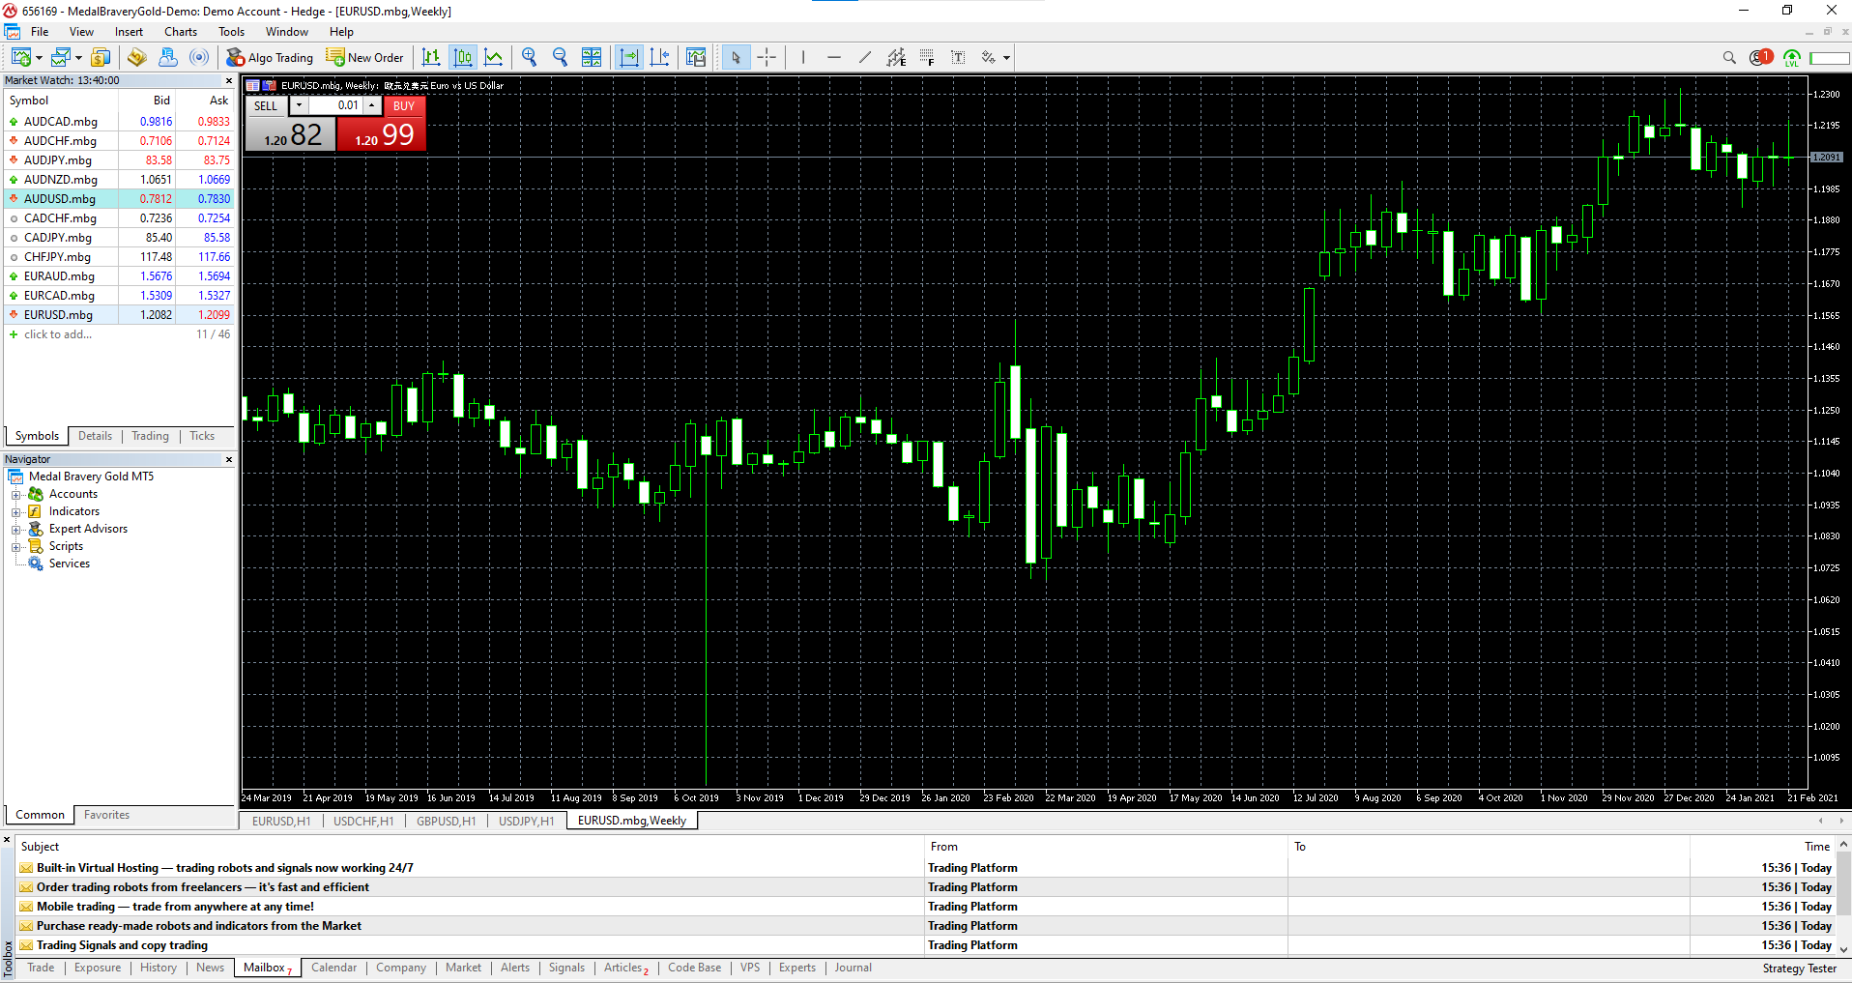This screenshot has width=1852, height=983.
Task: Open the Charts menu
Action: [181, 31]
